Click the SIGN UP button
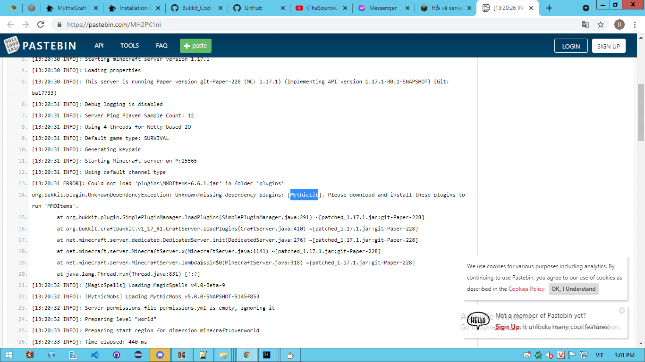This screenshot has height=362, width=645. tap(609, 46)
